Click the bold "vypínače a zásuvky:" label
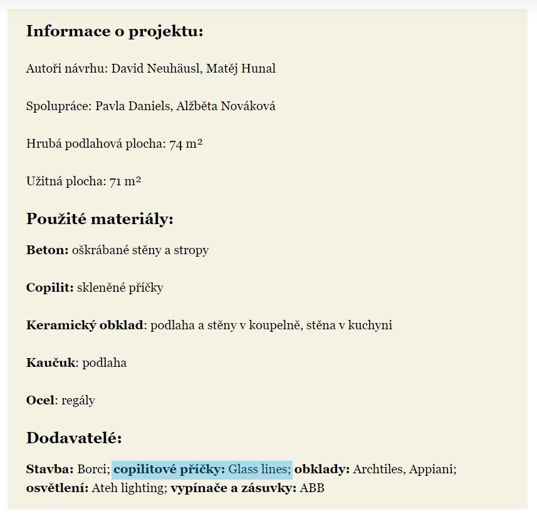Viewport: 537px width, 519px height. 234,488
